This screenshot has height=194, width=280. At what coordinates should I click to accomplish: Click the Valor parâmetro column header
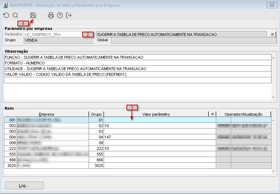(x=156, y=114)
